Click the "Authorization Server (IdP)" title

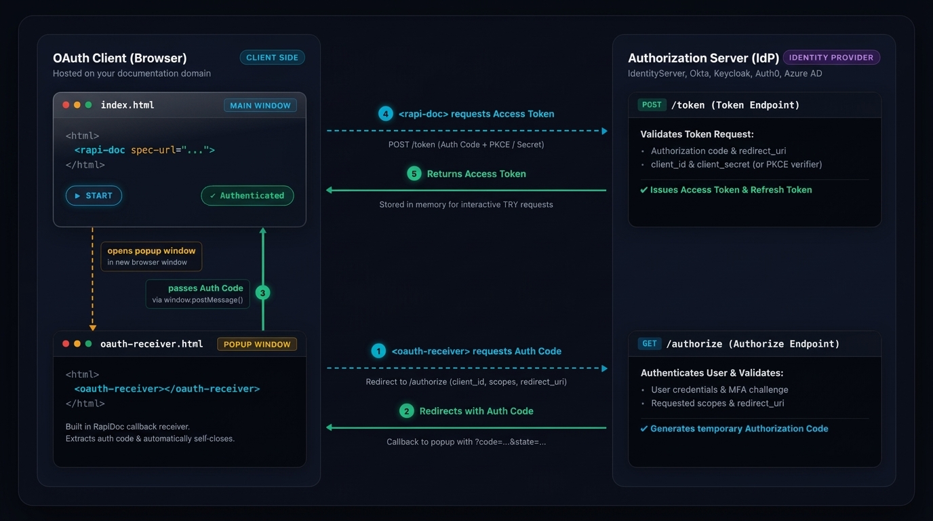704,58
